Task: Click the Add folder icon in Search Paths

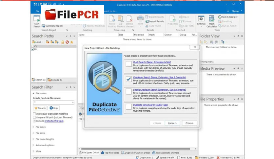Action: point(34,42)
